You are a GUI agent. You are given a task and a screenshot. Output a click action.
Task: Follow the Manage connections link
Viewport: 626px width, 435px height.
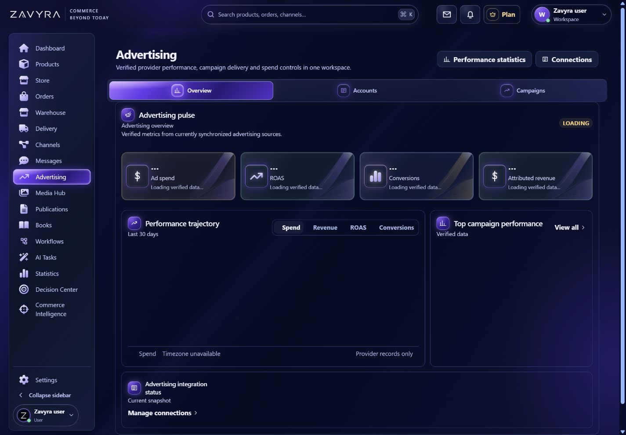(163, 413)
